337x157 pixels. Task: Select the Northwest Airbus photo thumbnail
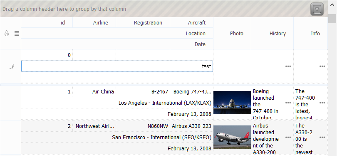pos(232,137)
